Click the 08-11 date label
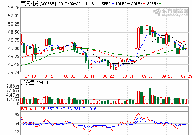 pyautogui.click(x=89, y=76)
